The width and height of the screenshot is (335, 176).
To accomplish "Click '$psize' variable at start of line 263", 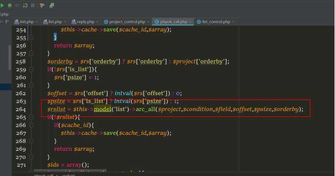I will pyautogui.click(x=56, y=101).
